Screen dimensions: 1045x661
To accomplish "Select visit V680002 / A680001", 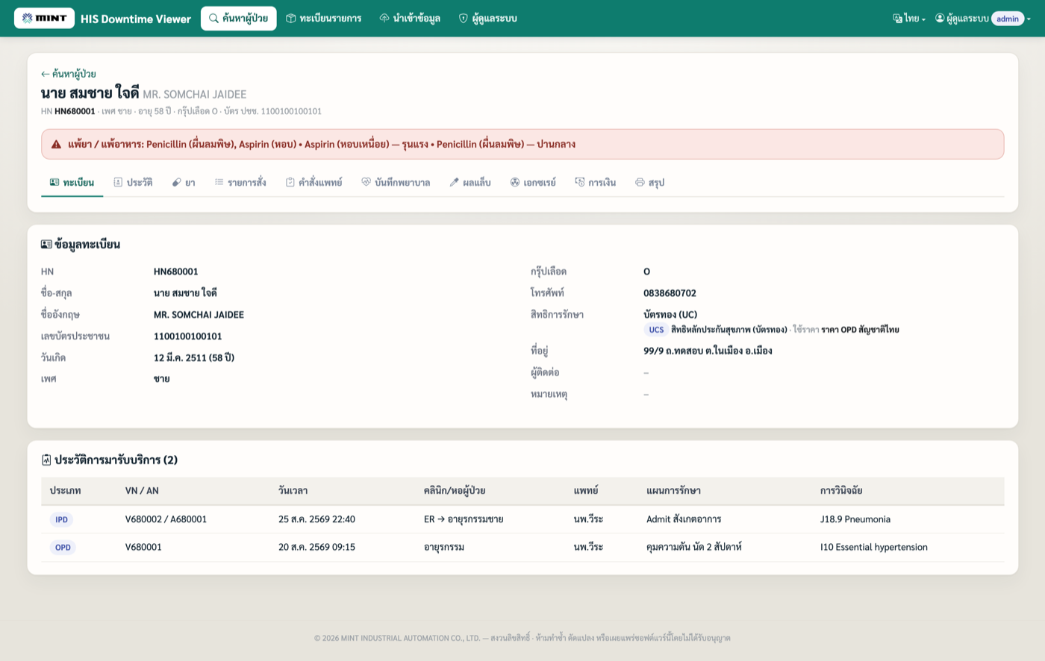I will (x=166, y=519).
